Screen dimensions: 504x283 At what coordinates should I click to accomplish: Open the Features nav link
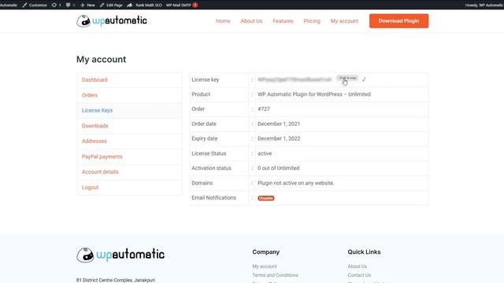click(x=283, y=21)
